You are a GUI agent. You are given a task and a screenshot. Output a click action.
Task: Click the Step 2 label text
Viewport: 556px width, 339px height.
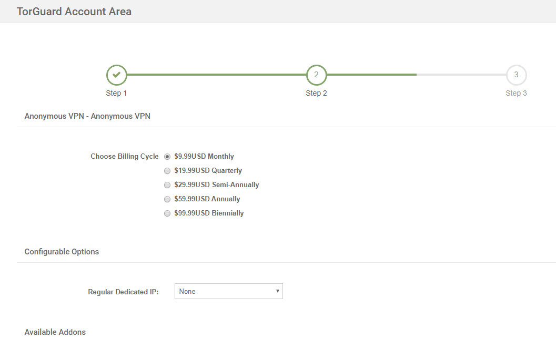pyautogui.click(x=316, y=93)
